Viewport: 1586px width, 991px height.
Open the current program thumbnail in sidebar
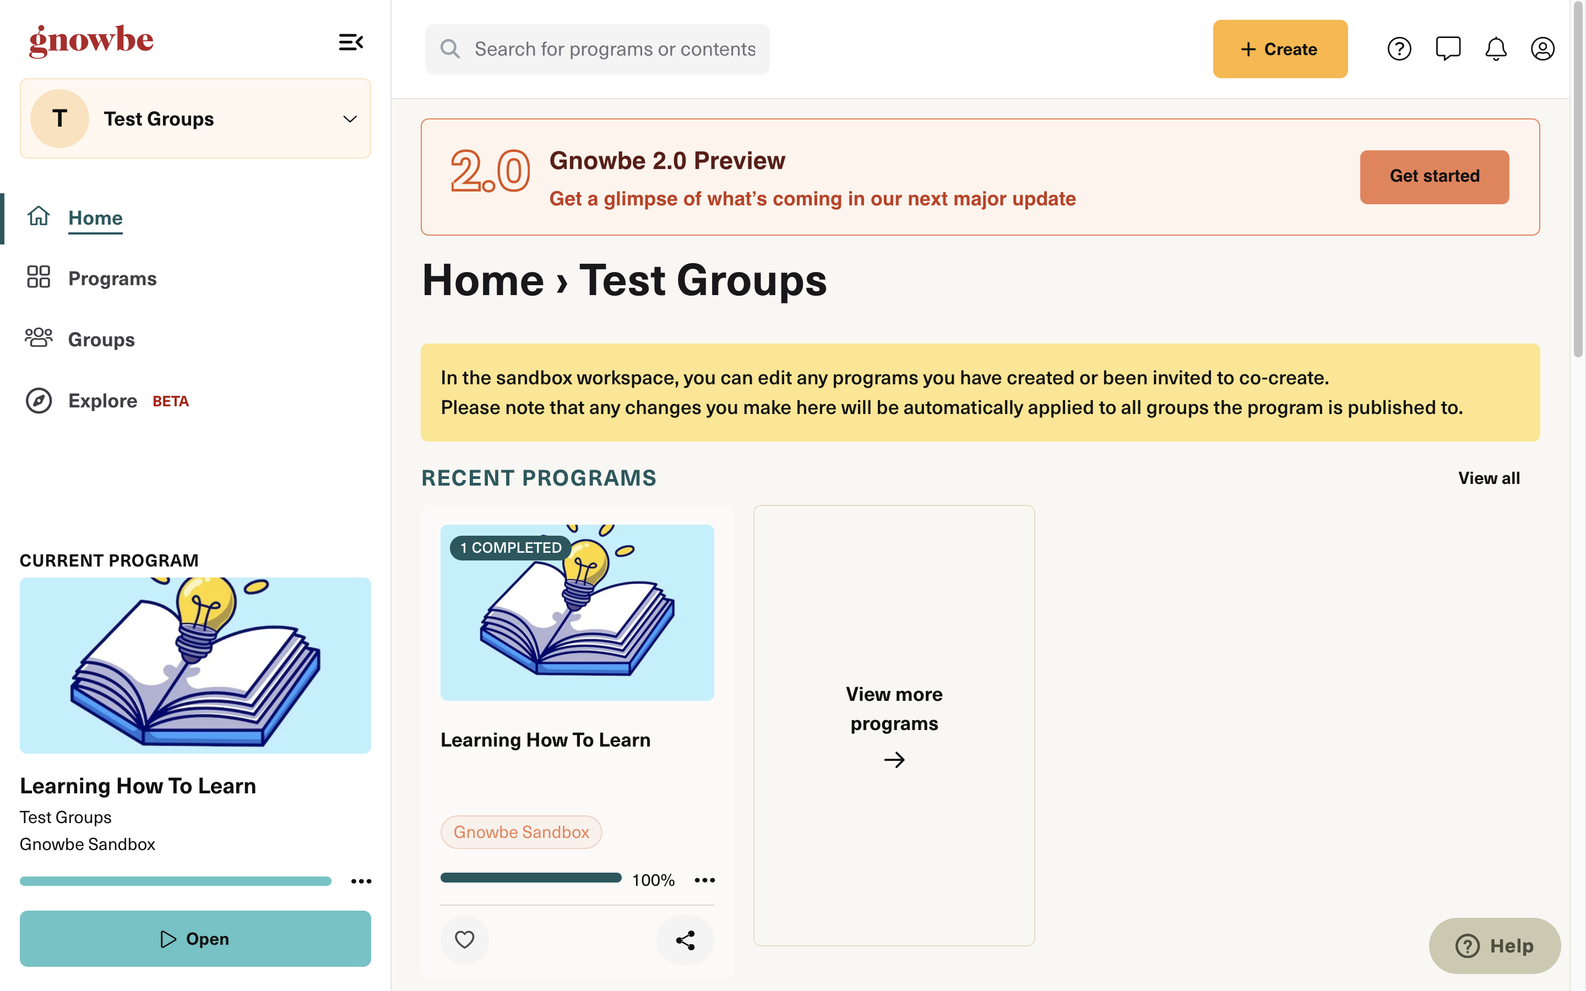pyautogui.click(x=195, y=665)
